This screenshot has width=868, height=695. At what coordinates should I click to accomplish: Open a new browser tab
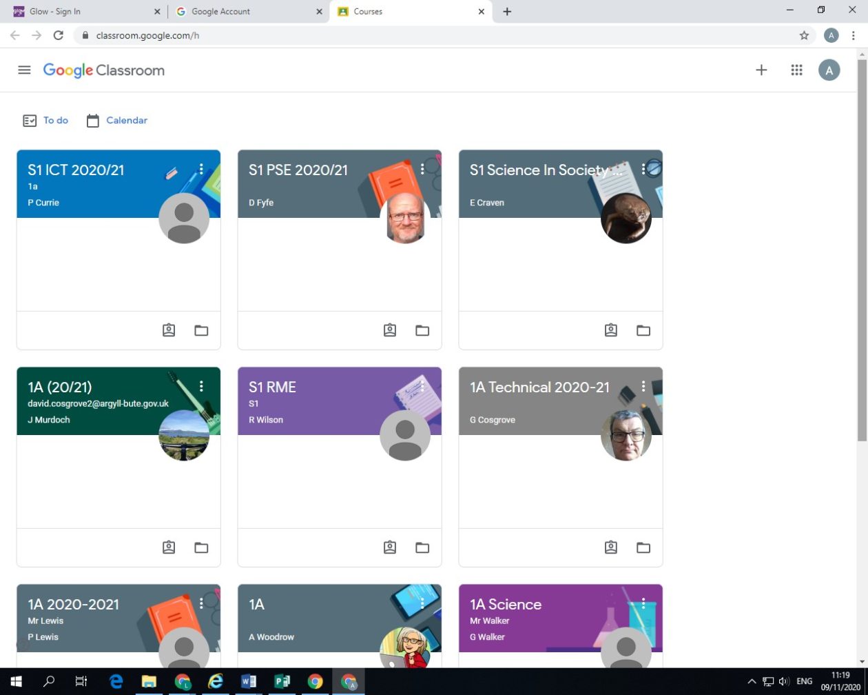click(507, 12)
